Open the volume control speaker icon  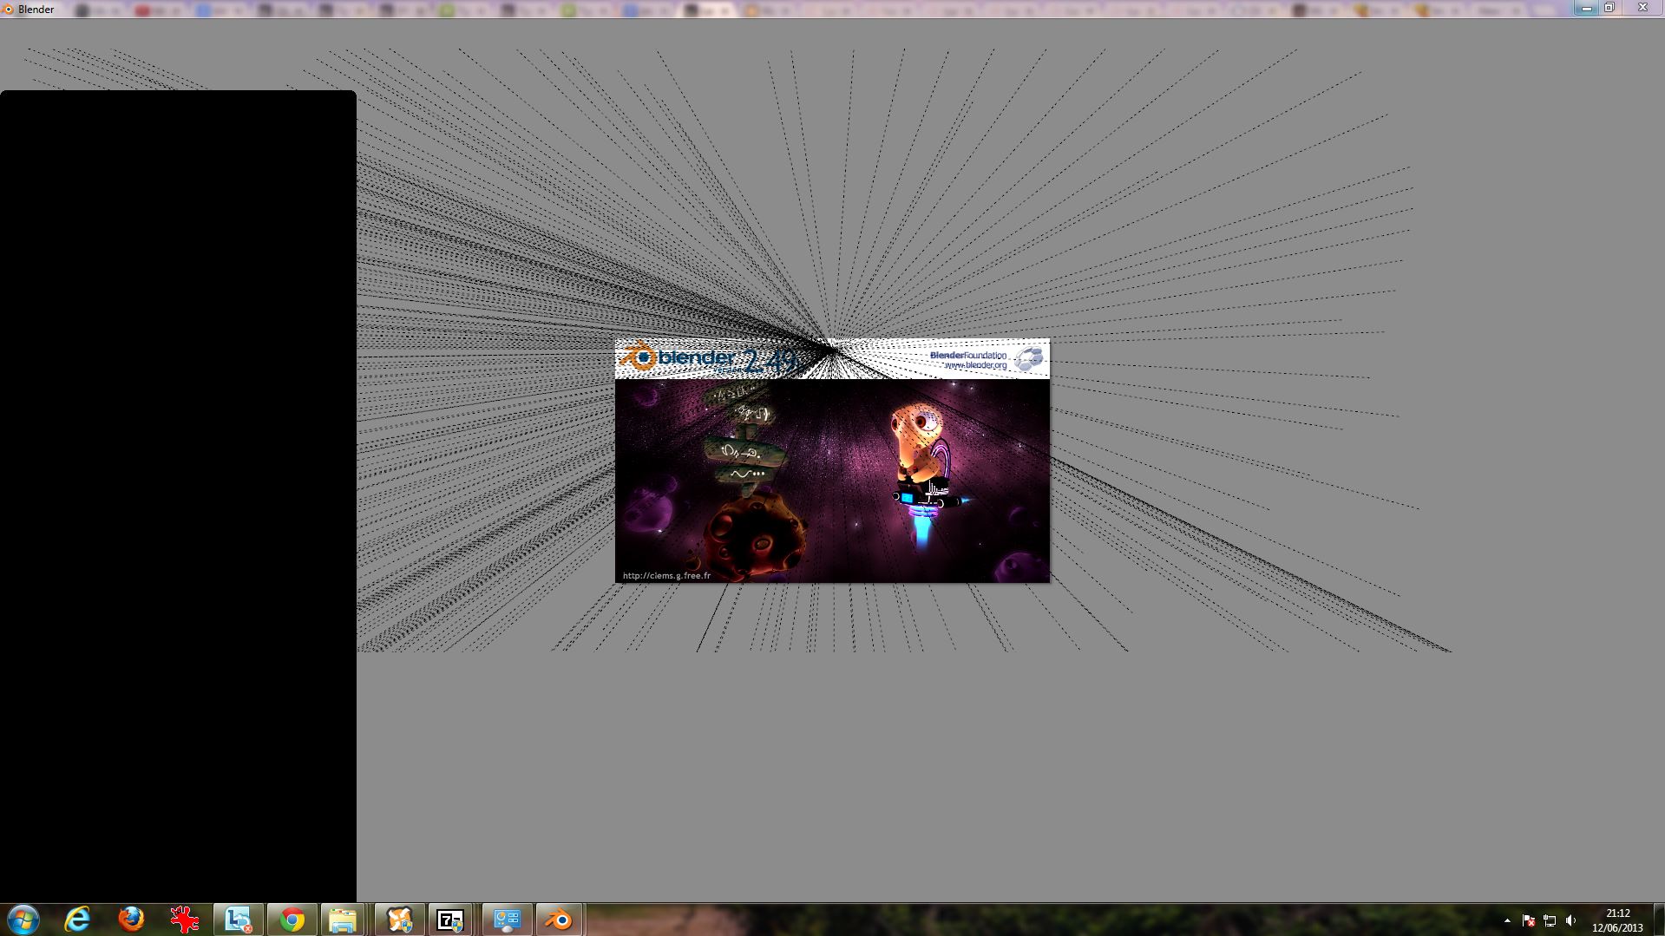(x=1570, y=920)
